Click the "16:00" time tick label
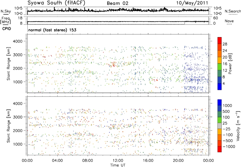Screen dimensions: 241x167 [148, 161]
